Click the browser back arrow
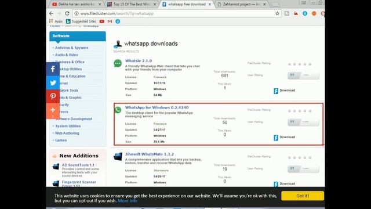The width and height of the screenshot is (371, 209). (x=52, y=13)
